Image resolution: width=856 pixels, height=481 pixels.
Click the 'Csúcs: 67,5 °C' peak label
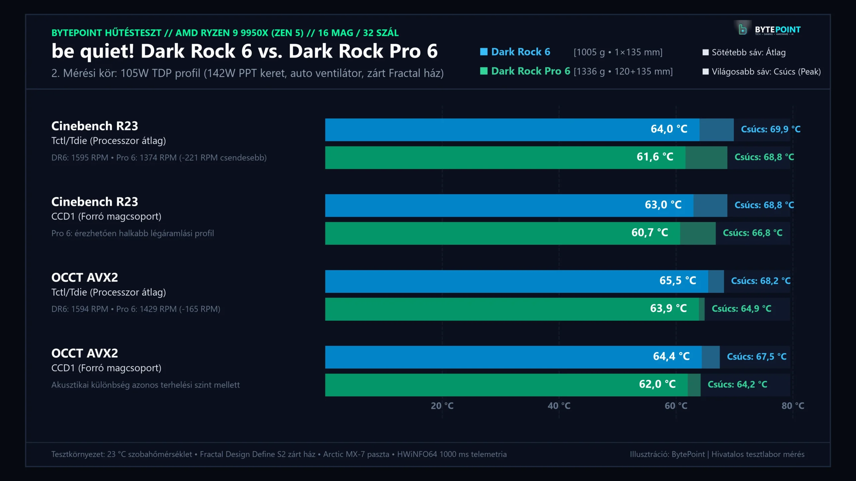757,356
